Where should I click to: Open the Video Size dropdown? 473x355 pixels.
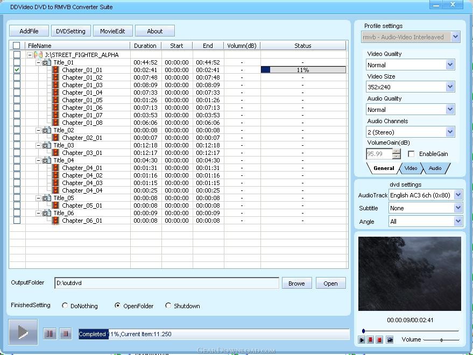click(x=450, y=87)
